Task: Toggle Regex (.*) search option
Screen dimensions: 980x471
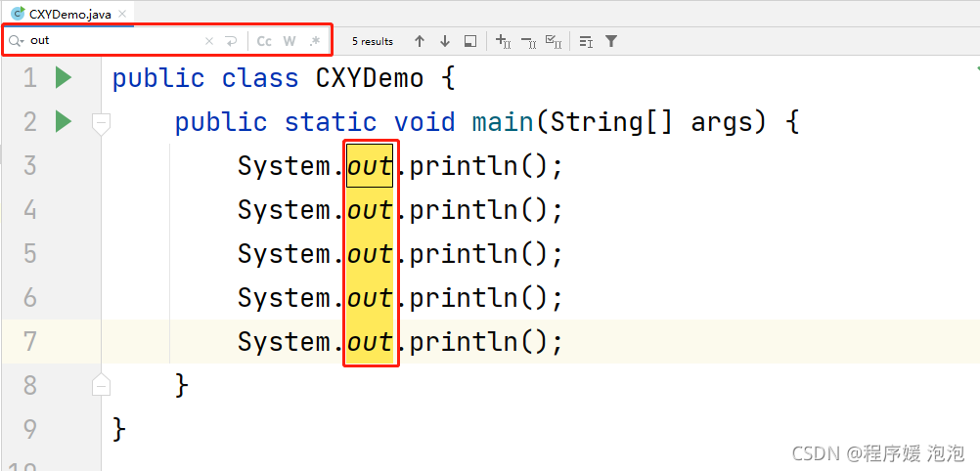Action: [x=314, y=41]
